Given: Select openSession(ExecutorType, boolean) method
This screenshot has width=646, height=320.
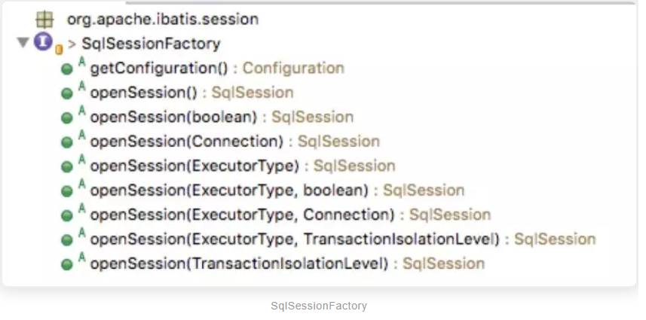Looking at the screenshot, I should click(x=229, y=190).
